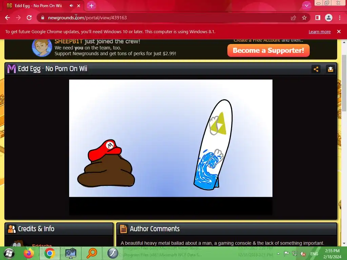Click the muted volume tray icon
This screenshot has width=347, height=260.
[x=303, y=254]
